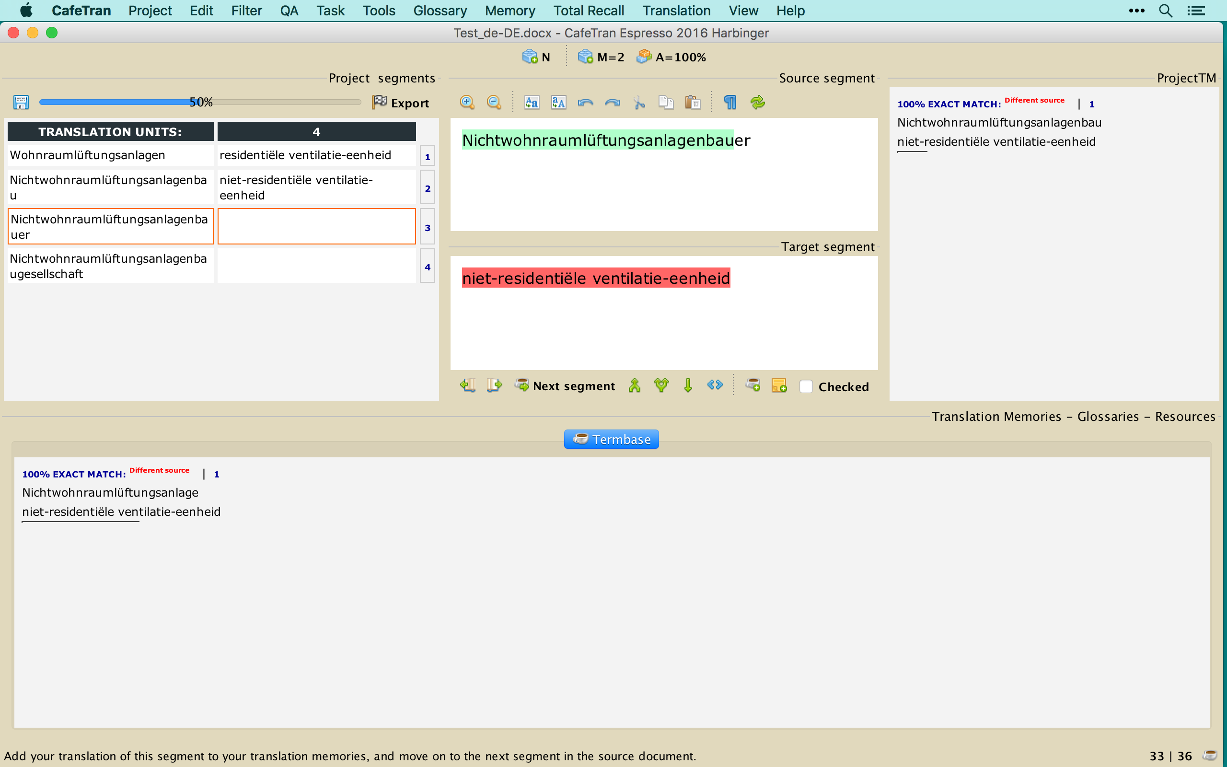This screenshot has height=767, width=1227.
Task: Click the green refresh arrows icon
Action: (x=757, y=103)
